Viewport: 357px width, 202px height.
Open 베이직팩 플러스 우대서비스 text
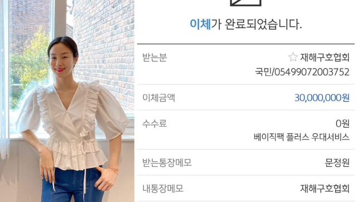302,137
